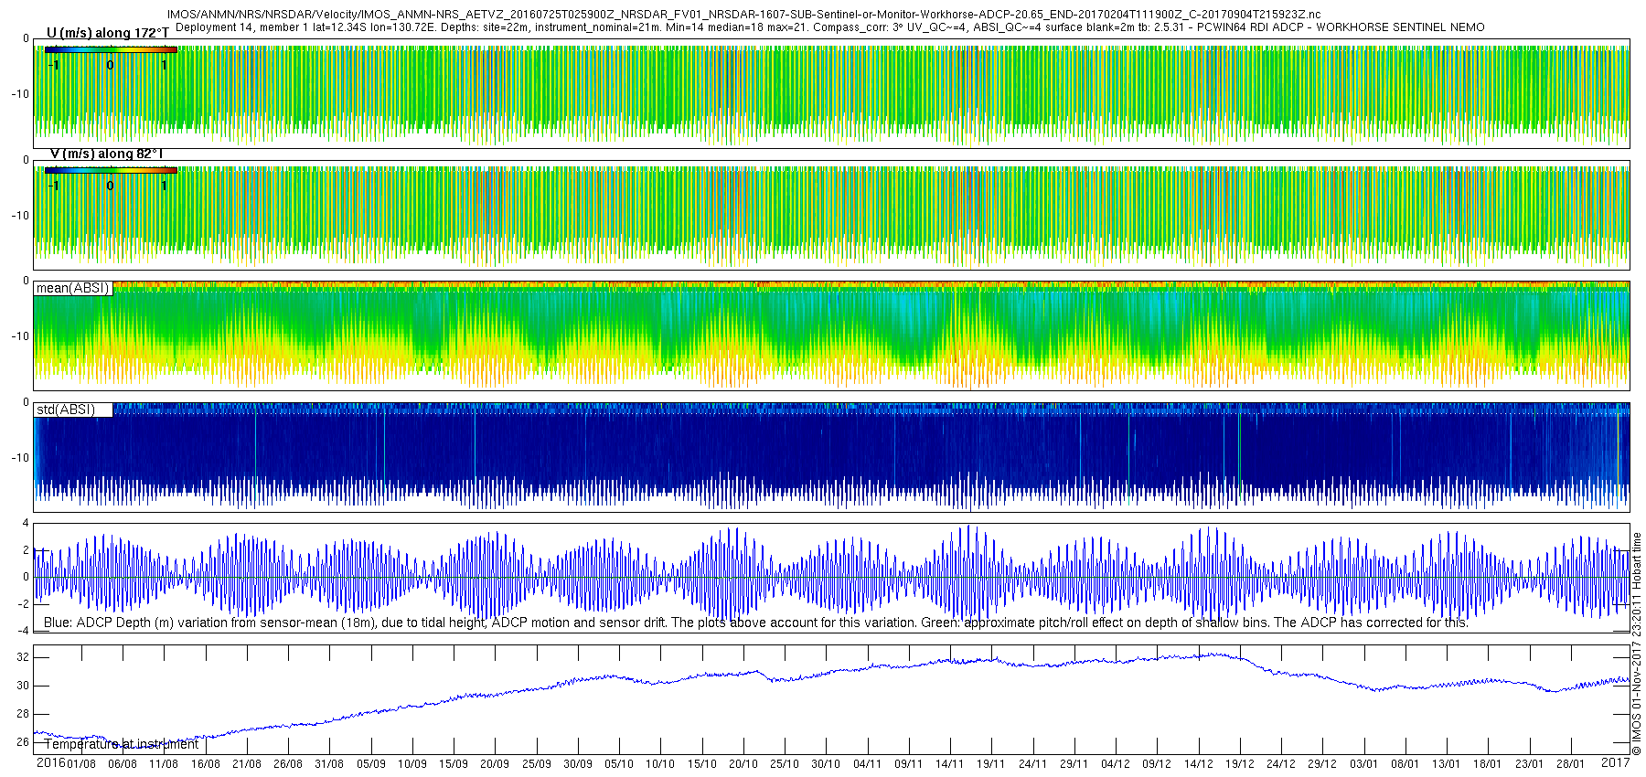Click the '05/10' date tick label

click(619, 764)
